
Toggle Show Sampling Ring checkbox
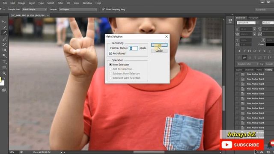pyautogui.click(x=104, y=9)
